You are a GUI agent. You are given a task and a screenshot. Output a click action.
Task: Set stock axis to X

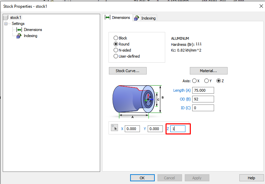click(194, 81)
